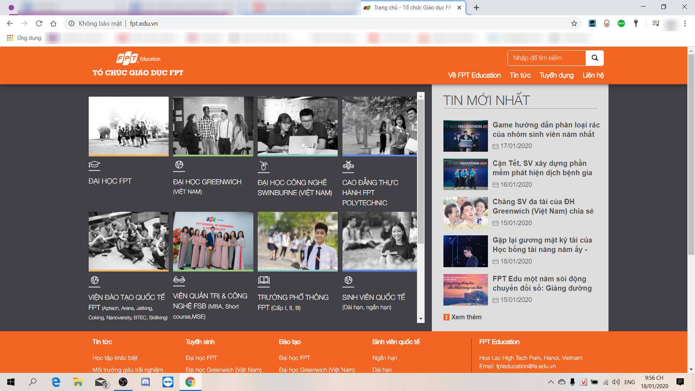Open the Chrome three-dot menu
The height and width of the screenshot is (391, 695).
coord(685,24)
